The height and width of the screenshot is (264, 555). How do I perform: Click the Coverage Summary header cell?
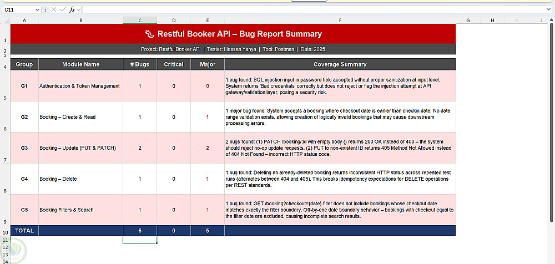click(x=340, y=64)
